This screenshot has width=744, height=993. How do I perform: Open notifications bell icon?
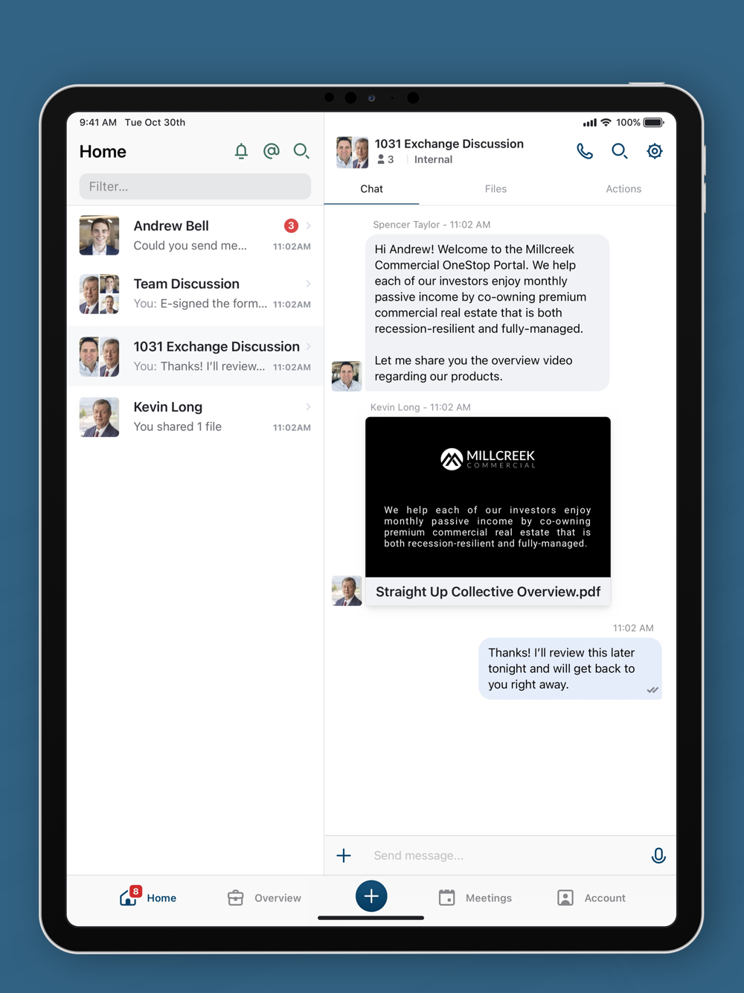(x=241, y=151)
